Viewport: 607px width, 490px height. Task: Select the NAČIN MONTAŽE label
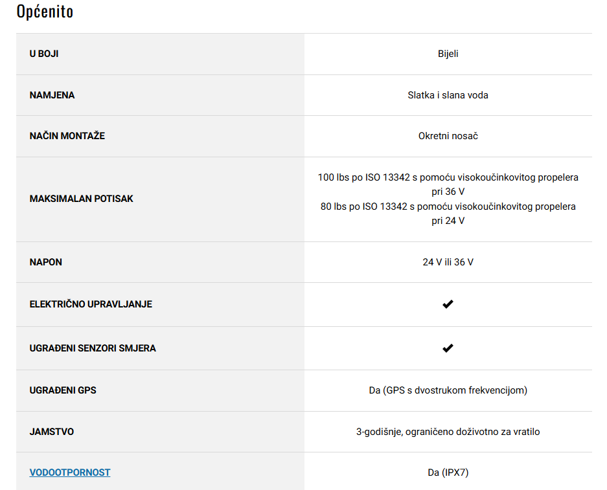click(x=67, y=136)
